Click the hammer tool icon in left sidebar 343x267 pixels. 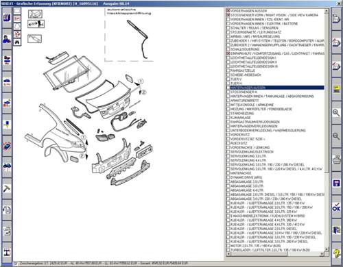tap(7, 189)
